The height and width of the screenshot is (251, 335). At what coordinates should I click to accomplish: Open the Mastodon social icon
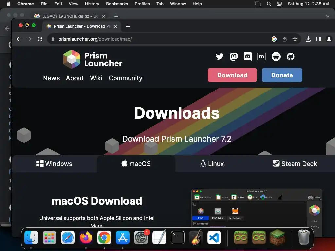coord(234,57)
